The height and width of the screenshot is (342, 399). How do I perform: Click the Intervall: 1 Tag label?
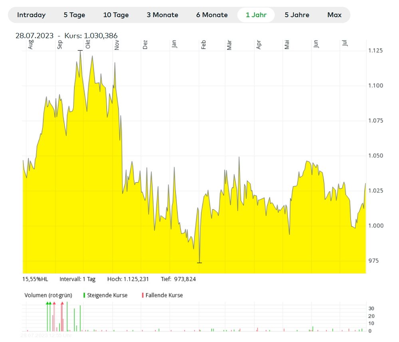tap(77, 279)
